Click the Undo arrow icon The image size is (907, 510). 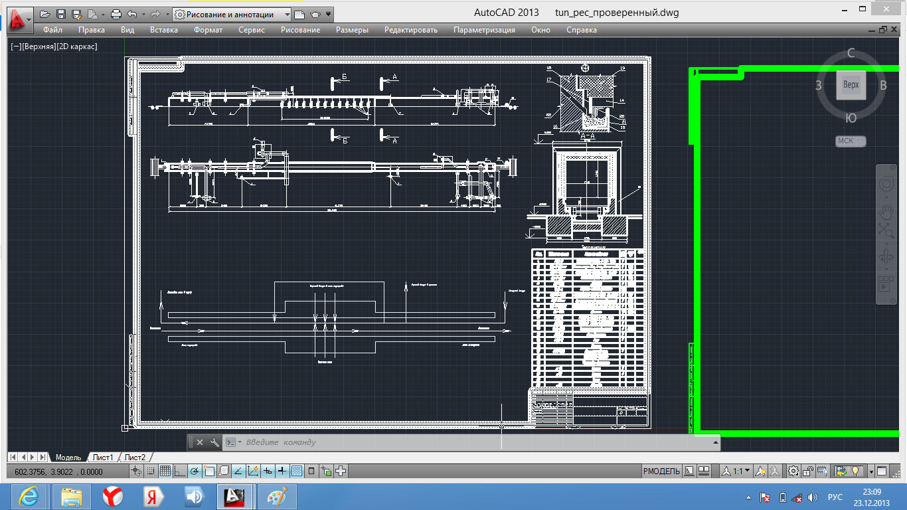[131, 14]
